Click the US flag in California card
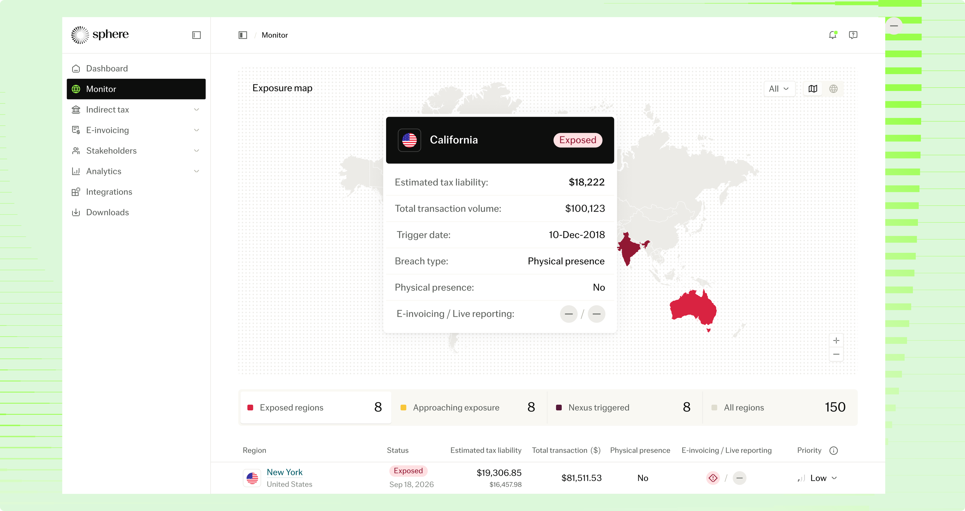The height and width of the screenshot is (511, 965). [409, 140]
